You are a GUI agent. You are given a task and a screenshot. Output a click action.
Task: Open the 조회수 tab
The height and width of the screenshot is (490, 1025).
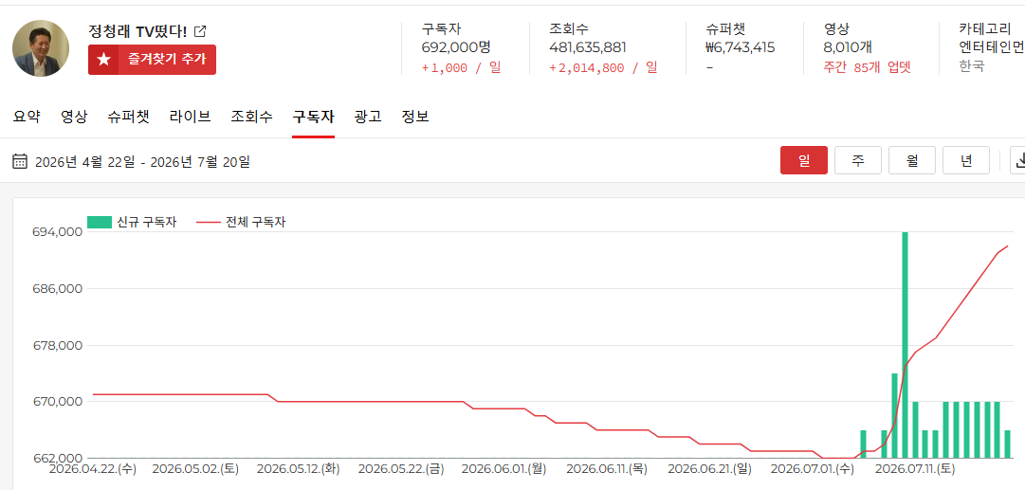[251, 117]
